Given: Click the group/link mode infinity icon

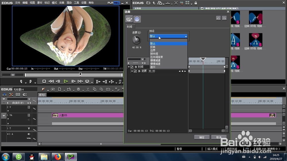Looking at the screenshot, I should [x=18, y=95].
